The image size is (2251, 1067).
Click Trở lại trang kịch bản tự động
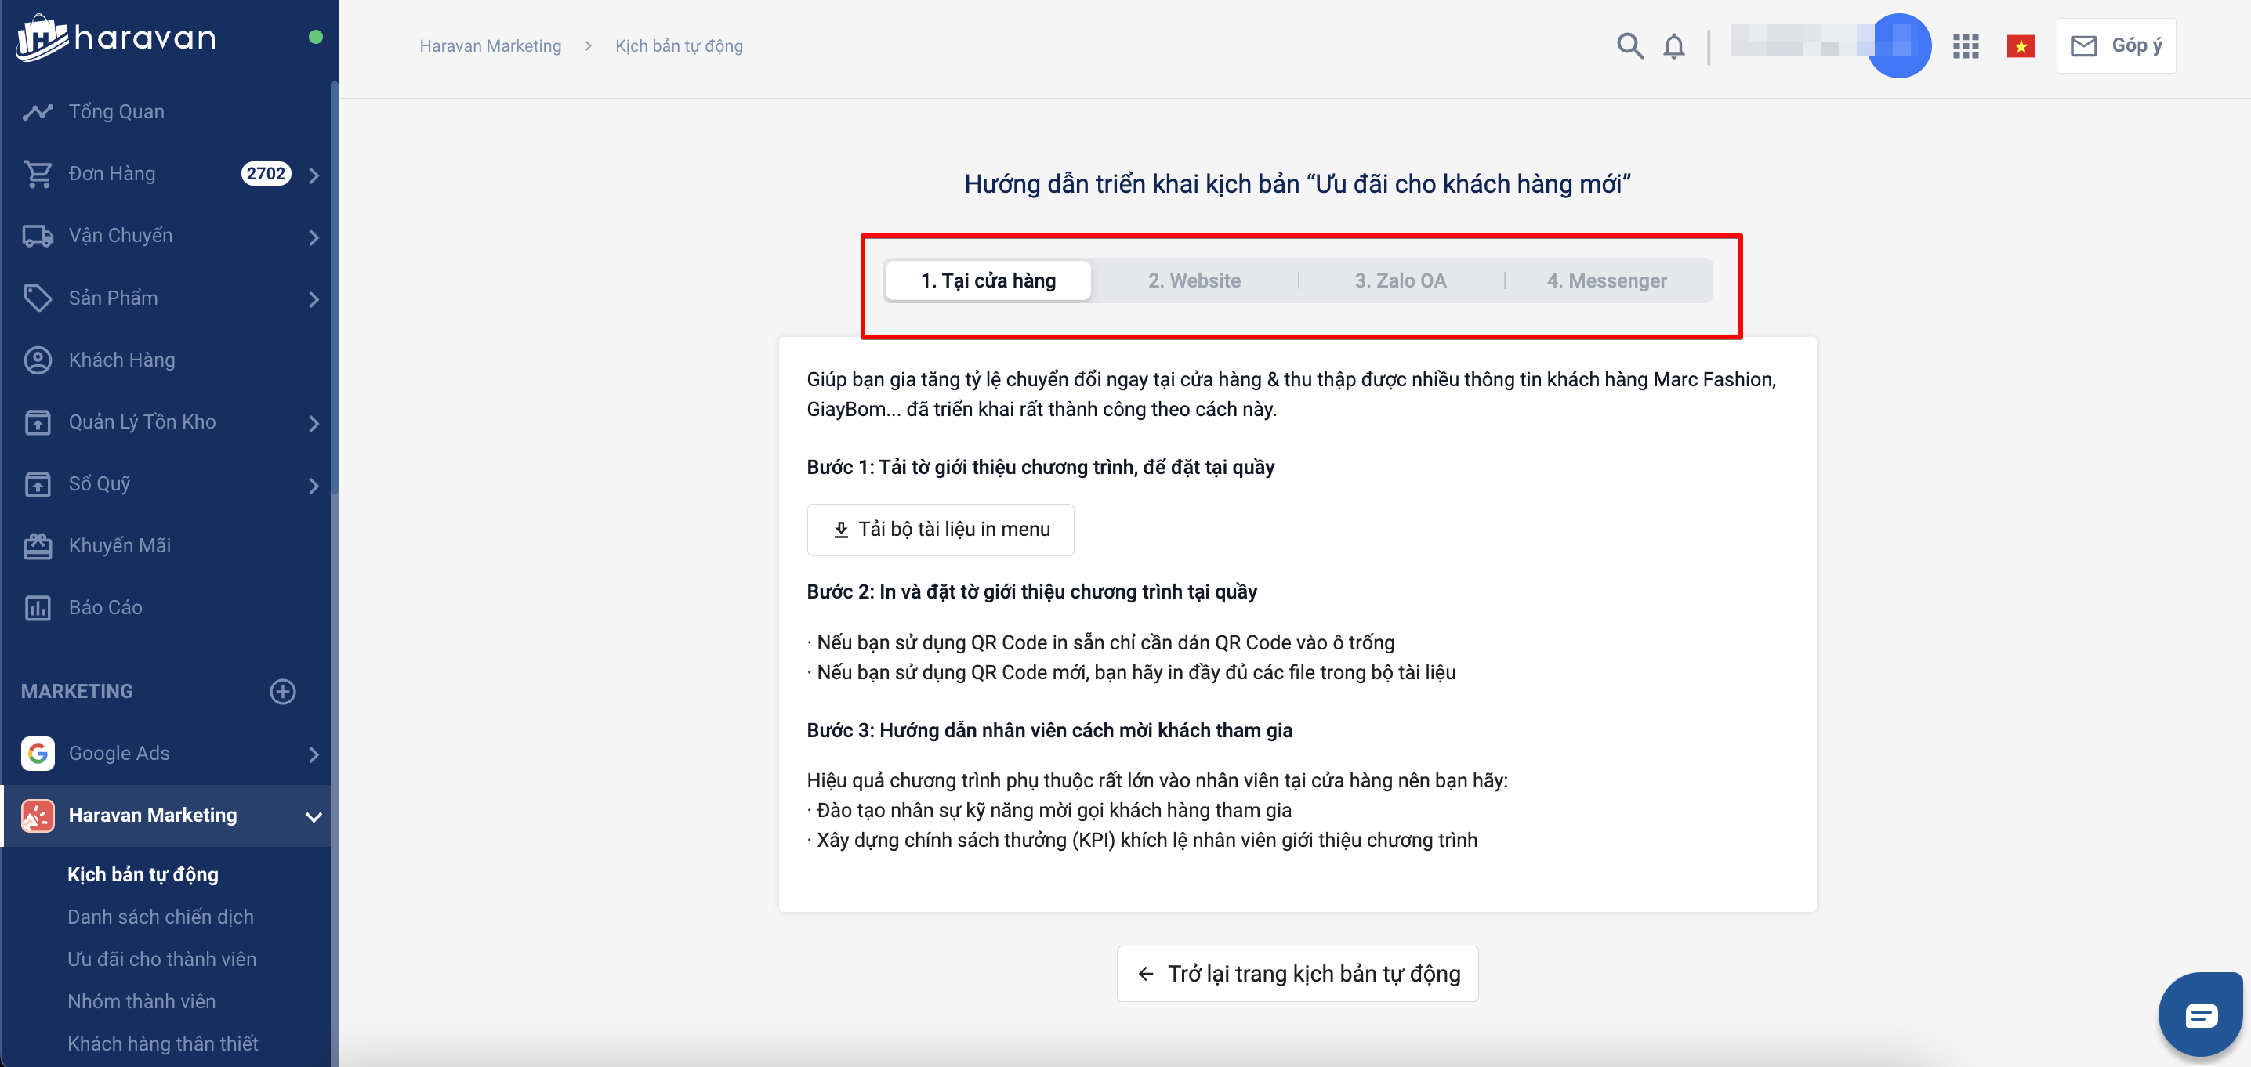1297,973
